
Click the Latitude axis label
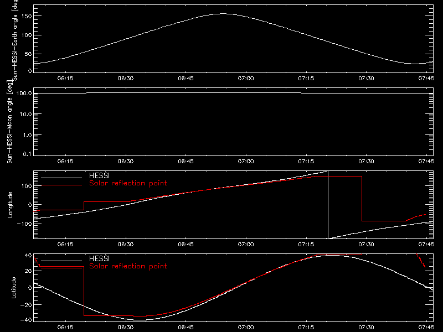pyautogui.click(x=13, y=288)
